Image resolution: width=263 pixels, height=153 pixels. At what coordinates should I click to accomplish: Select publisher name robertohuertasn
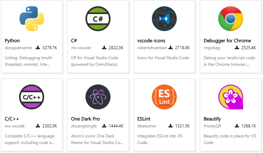[153, 48]
